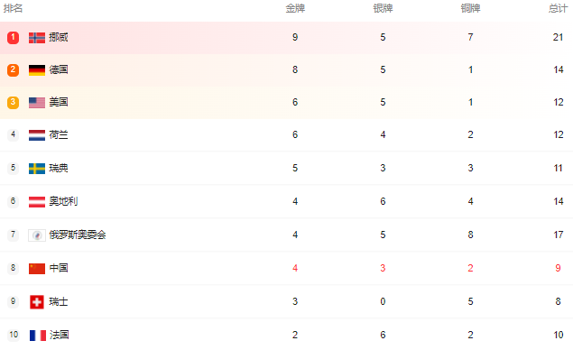573x350 pixels.
Task: Open the 俄罗斯奥委会 name link
Action: click(x=78, y=235)
